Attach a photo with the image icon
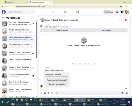 45,93
